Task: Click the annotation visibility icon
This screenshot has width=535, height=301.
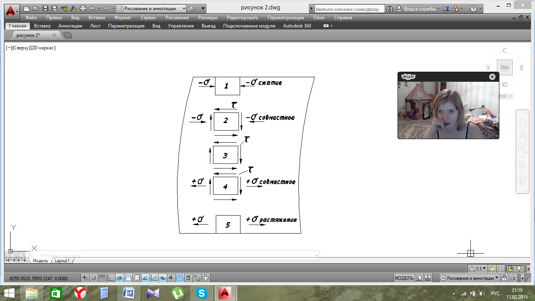Action: [493, 268]
